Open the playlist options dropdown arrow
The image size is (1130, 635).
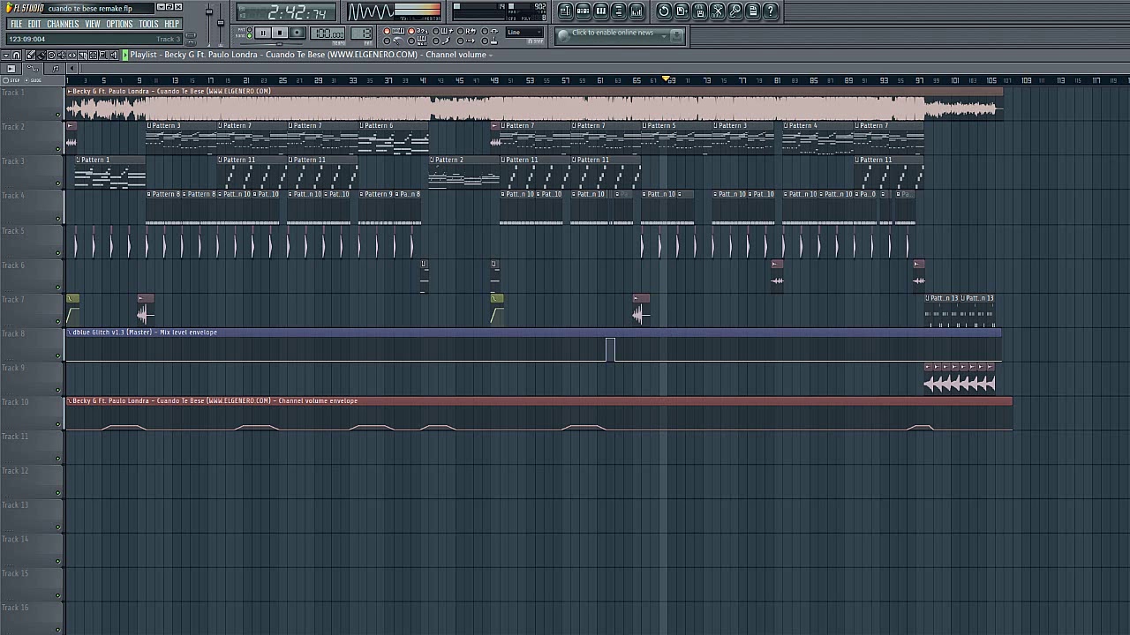pyautogui.click(x=6, y=55)
